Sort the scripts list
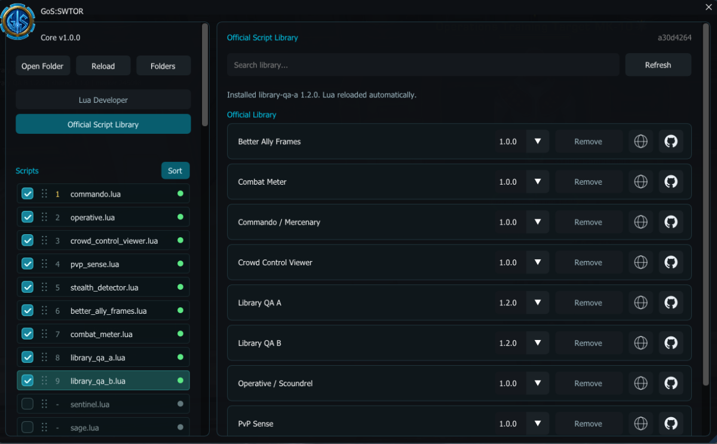Image resolution: width=717 pixels, height=444 pixels. (x=175, y=170)
